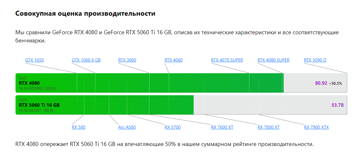363x156 pixels.
Task: Open the GTX 1650 link
Action: (35, 60)
